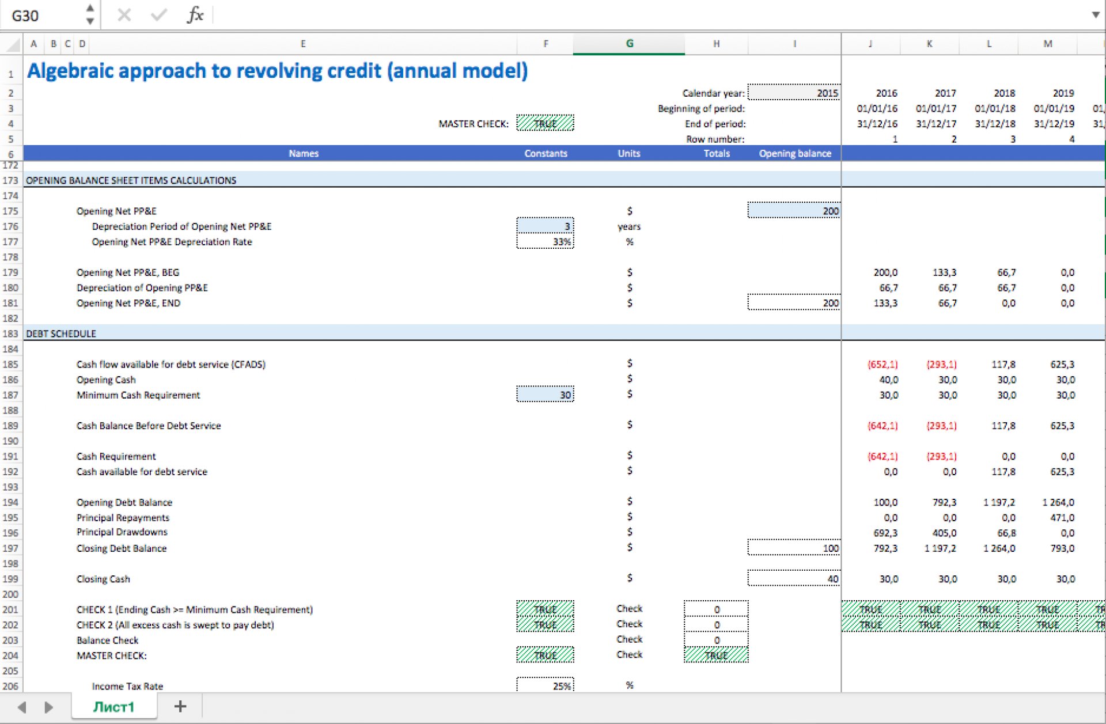Select the Calendar year cell 2015
The height and width of the screenshot is (724, 1106).
794,93
